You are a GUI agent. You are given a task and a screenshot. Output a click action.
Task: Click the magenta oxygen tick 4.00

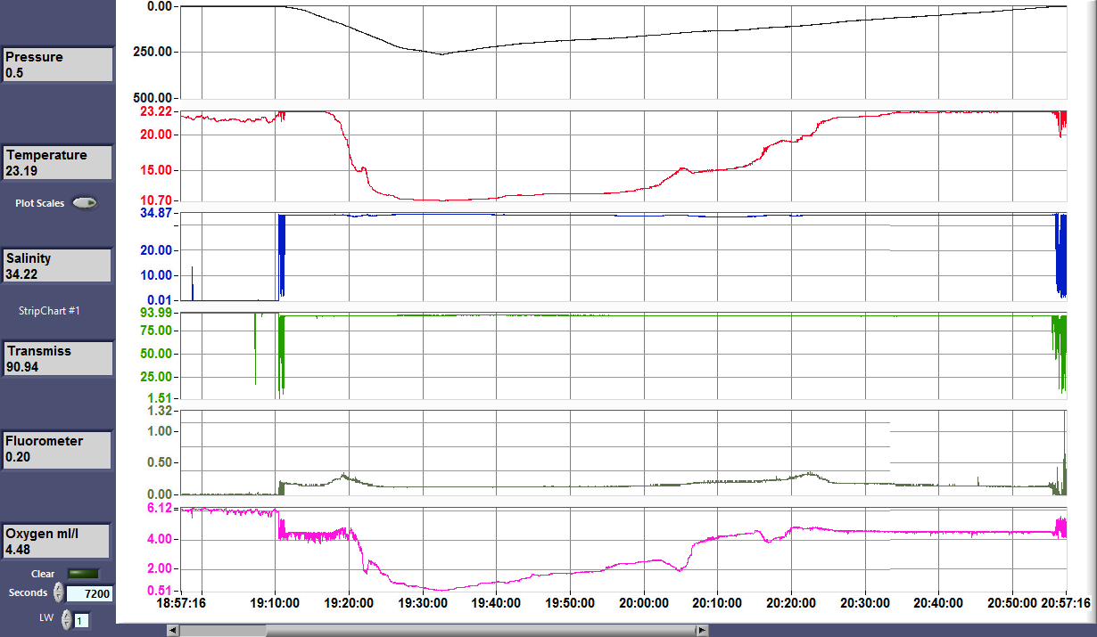click(x=159, y=540)
